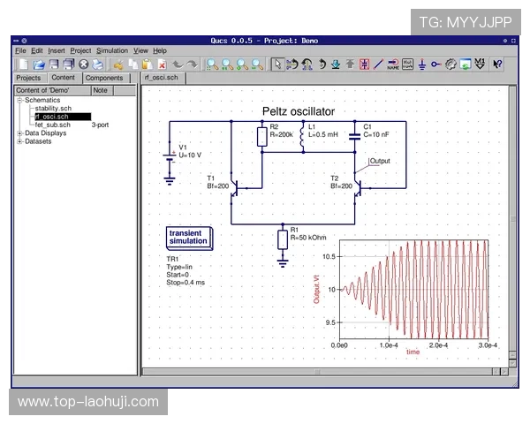Start simulation with the gear icon

[x=450, y=64]
